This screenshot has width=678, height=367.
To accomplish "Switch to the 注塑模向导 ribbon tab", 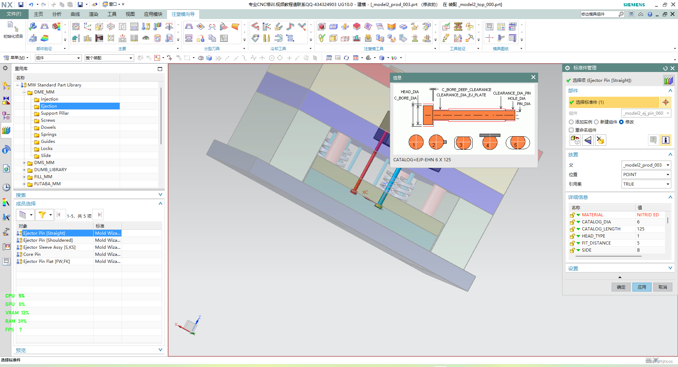I will (x=183, y=14).
